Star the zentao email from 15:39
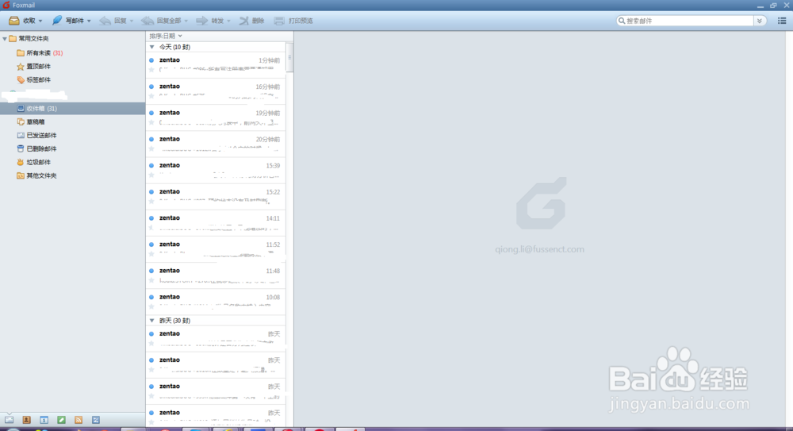Viewport: 793px width, 431px height. pyautogui.click(x=151, y=175)
